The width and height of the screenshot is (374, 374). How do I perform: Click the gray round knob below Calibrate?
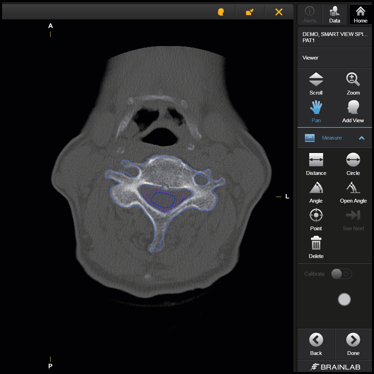click(344, 300)
